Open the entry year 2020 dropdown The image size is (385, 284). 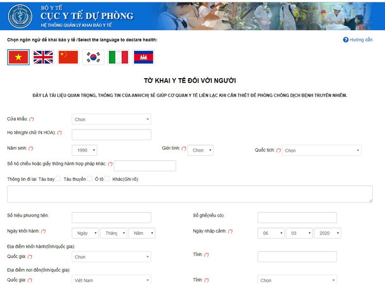pyautogui.click(x=328, y=233)
